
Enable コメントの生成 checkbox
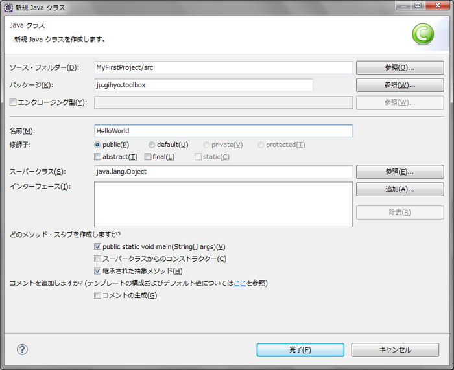pyautogui.click(x=97, y=295)
